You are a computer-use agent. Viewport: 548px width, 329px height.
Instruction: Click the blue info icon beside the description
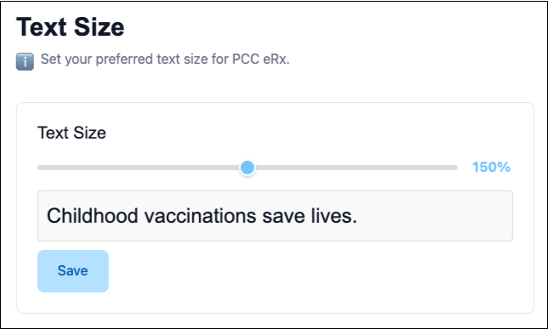pyautogui.click(x=25, y=61)
